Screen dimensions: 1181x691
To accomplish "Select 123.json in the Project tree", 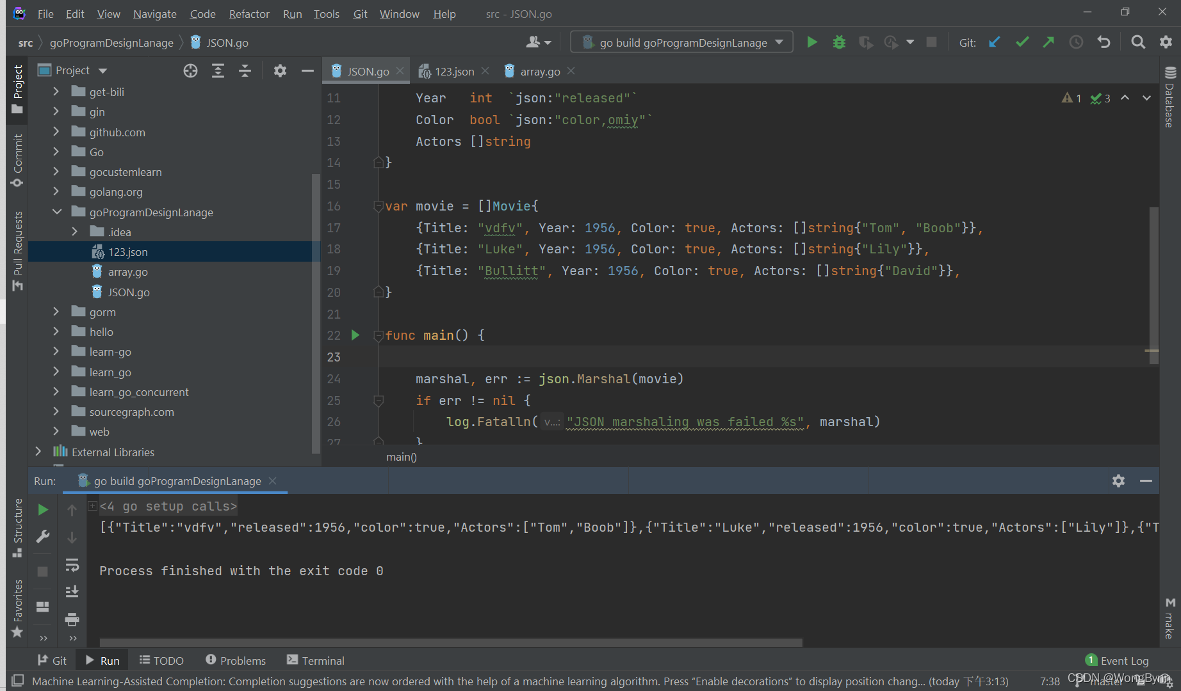I will tap(128, 251).
